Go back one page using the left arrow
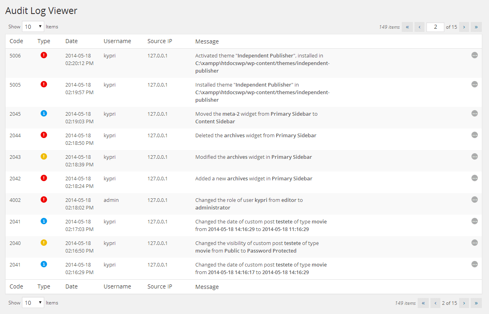The width and height of the screenshot is (489, 314). click(x=419, y=27)
